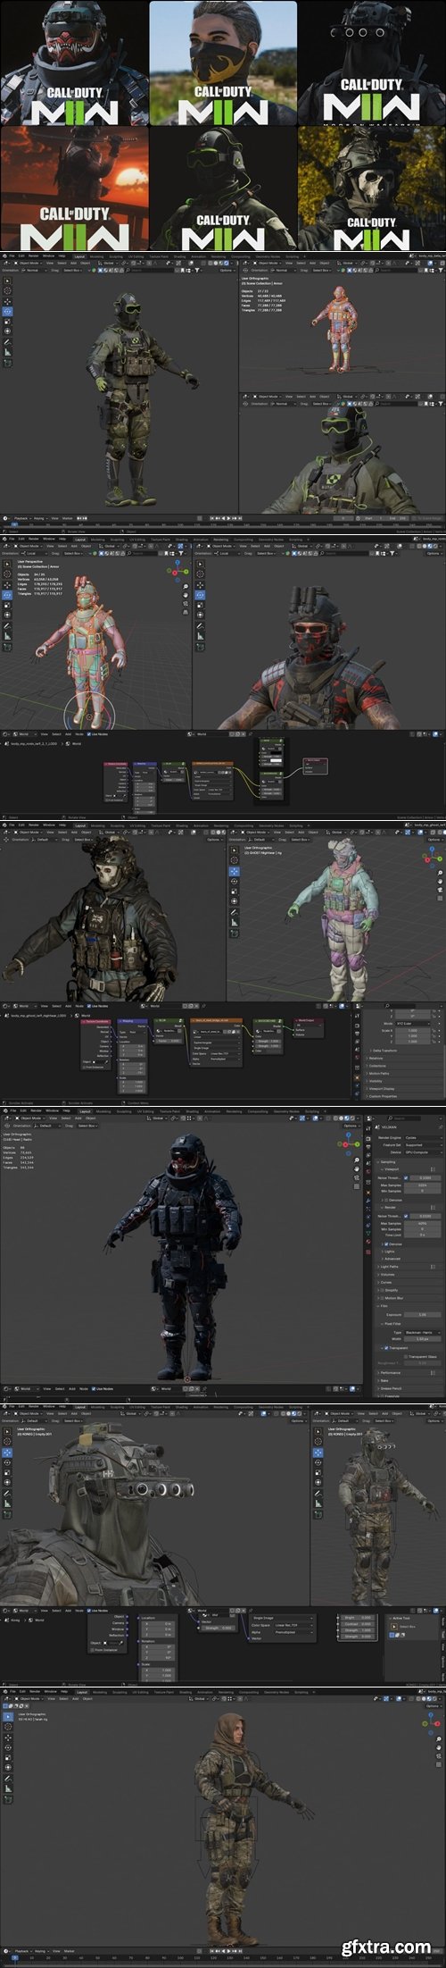The image size is (446, 1968).
Task: Open the Render Engine dropdown showing Cycles
Action: [423, 1138]
